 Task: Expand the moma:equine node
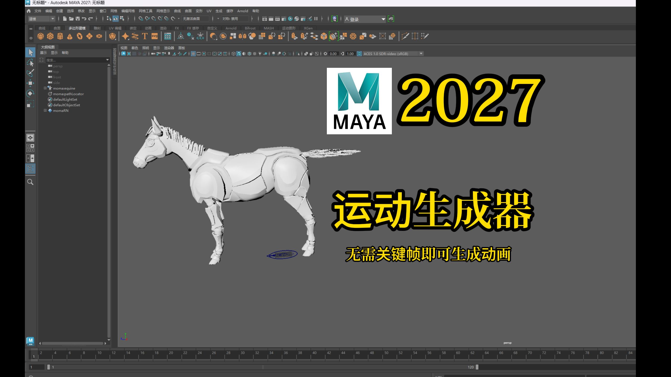(x=45, y=88)
